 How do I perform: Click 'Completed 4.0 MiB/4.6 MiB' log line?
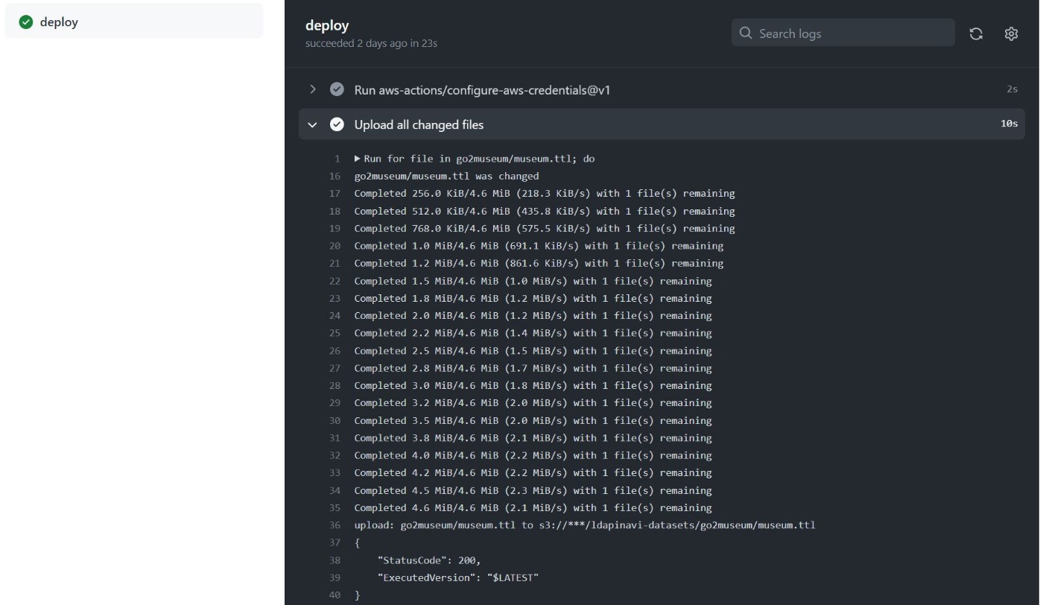point(533,455)
